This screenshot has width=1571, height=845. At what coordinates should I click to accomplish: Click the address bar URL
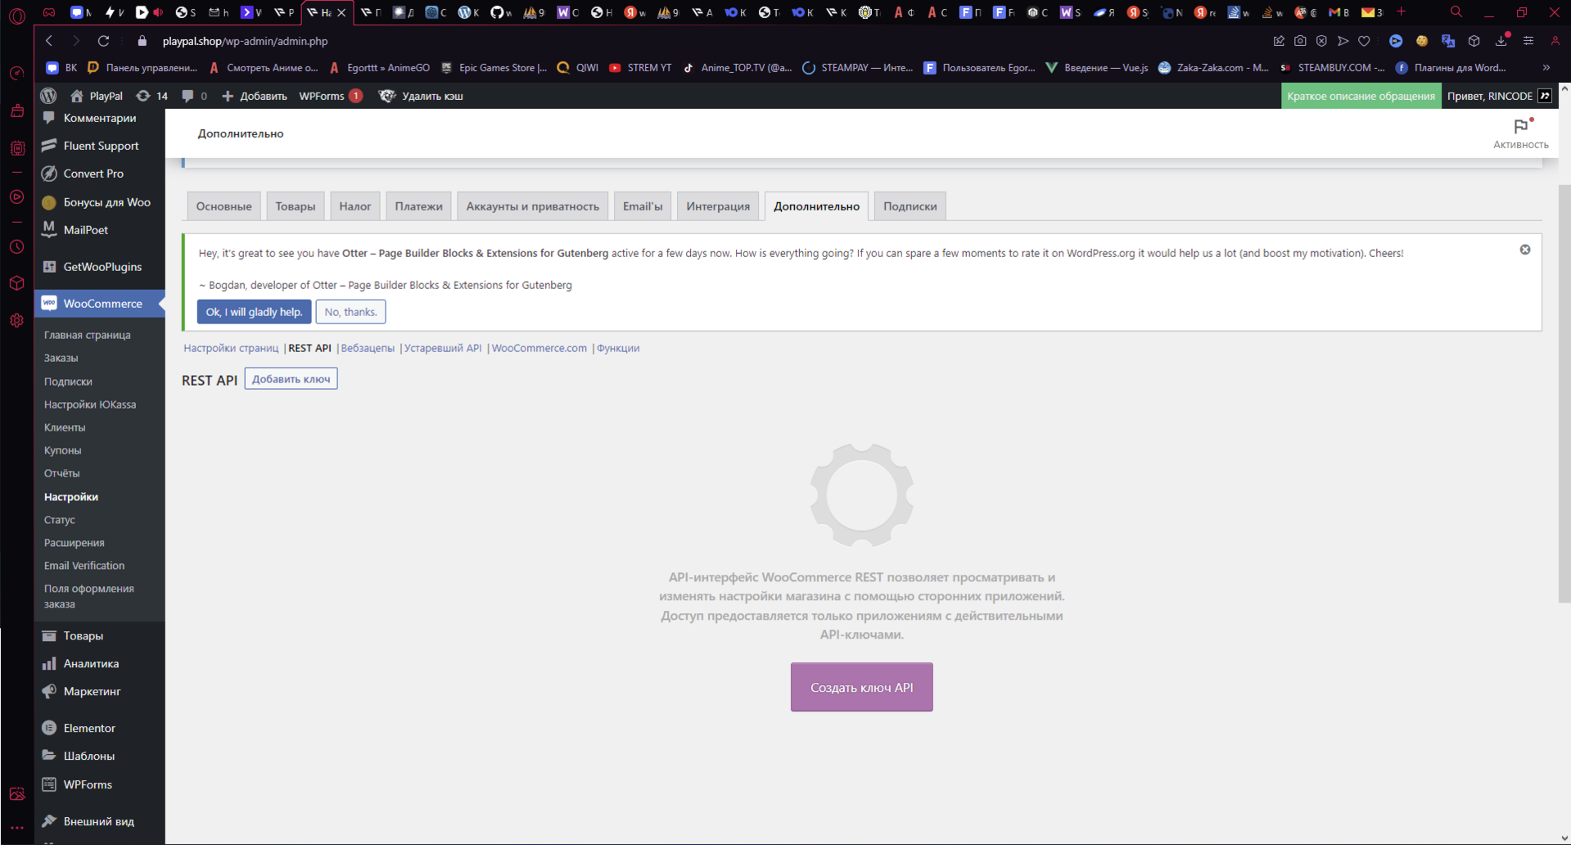(x=245, y=41)
